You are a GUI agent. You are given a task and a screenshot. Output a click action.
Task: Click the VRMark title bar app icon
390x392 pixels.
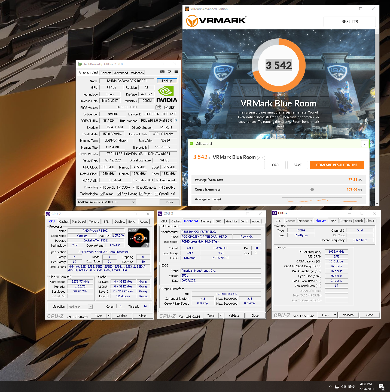pos(187,9)
